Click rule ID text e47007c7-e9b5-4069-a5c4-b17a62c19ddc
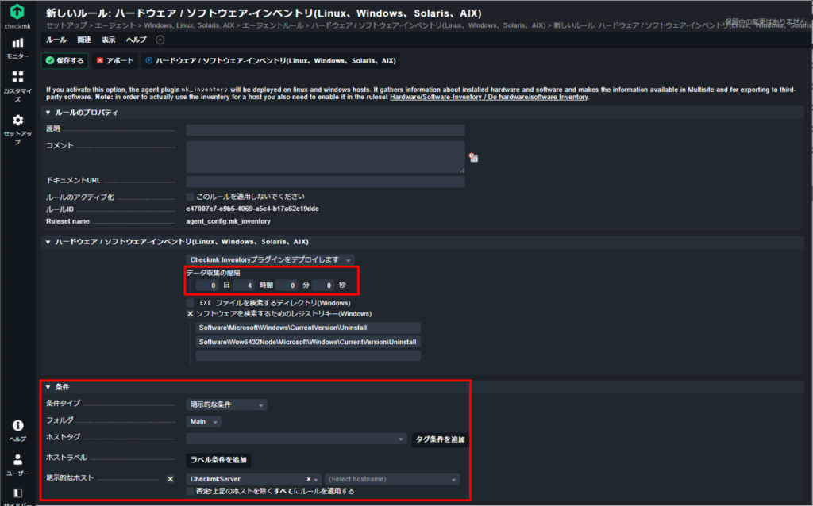 [252, 209]
